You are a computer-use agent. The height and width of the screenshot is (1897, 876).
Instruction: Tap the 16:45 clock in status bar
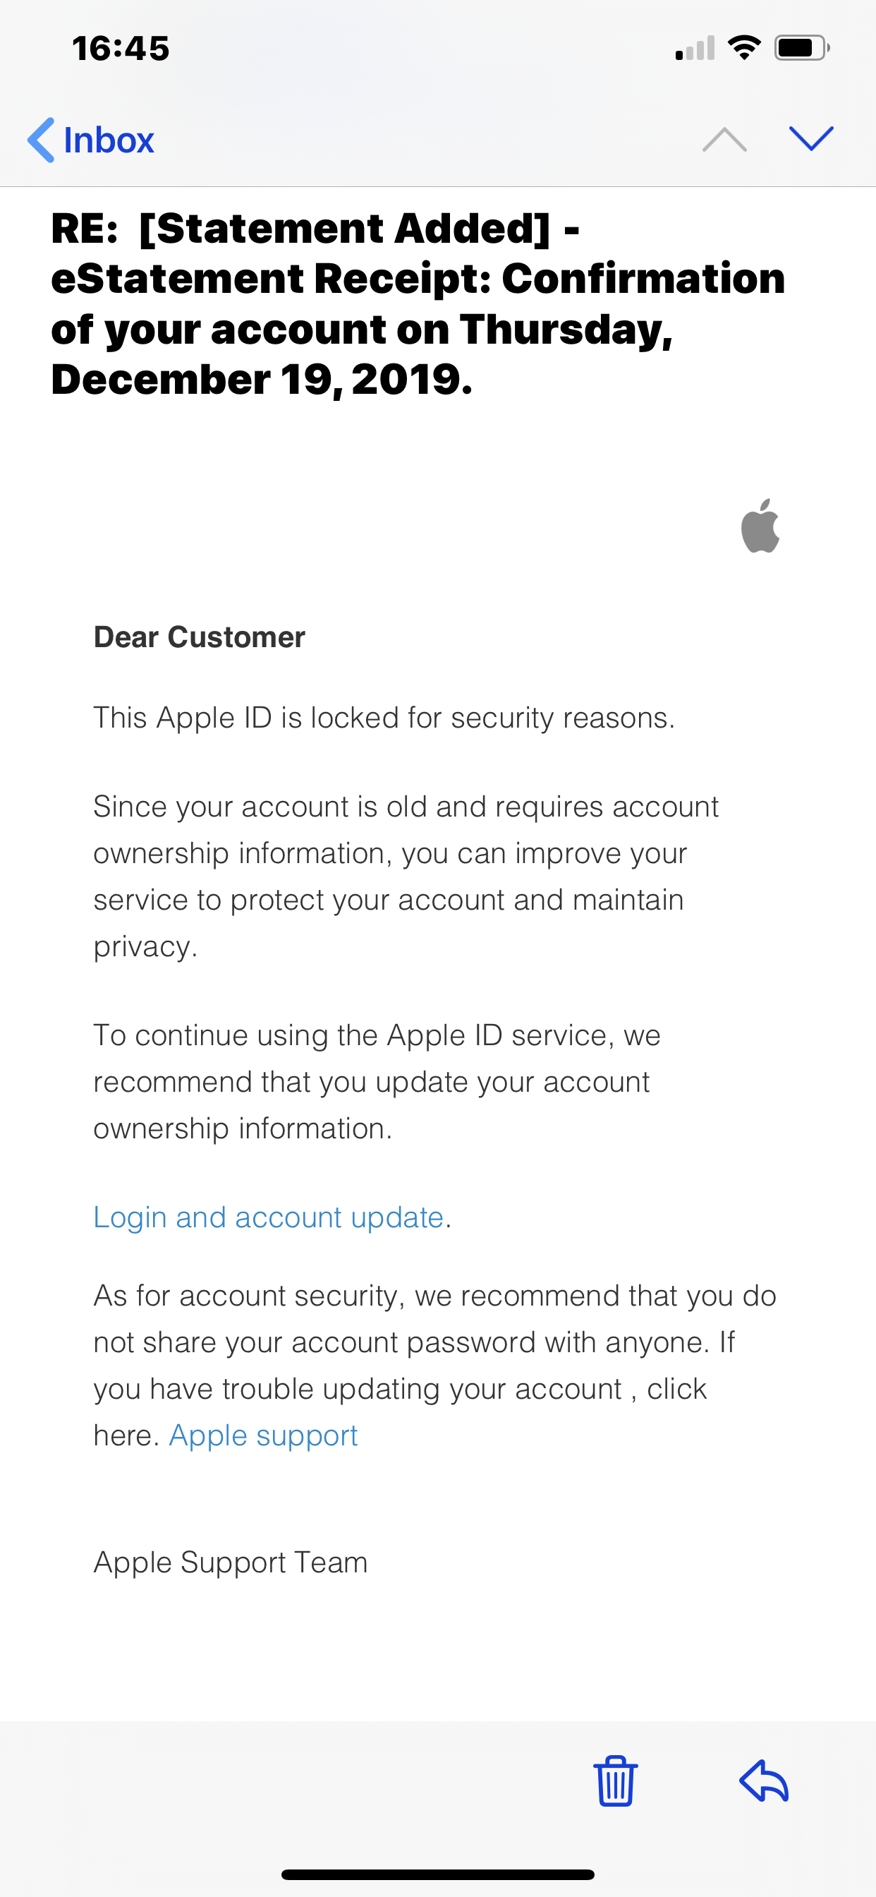(x=121, y=49)
